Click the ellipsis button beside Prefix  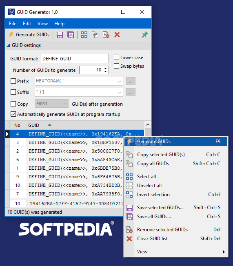tap(131, 81)
